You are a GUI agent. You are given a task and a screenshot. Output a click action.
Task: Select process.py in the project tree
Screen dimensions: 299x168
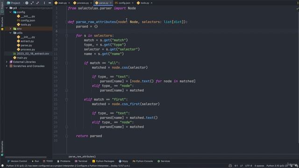click(28, 49)
